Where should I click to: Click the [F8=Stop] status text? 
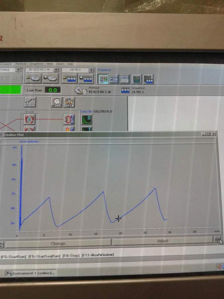coord(71,255)
